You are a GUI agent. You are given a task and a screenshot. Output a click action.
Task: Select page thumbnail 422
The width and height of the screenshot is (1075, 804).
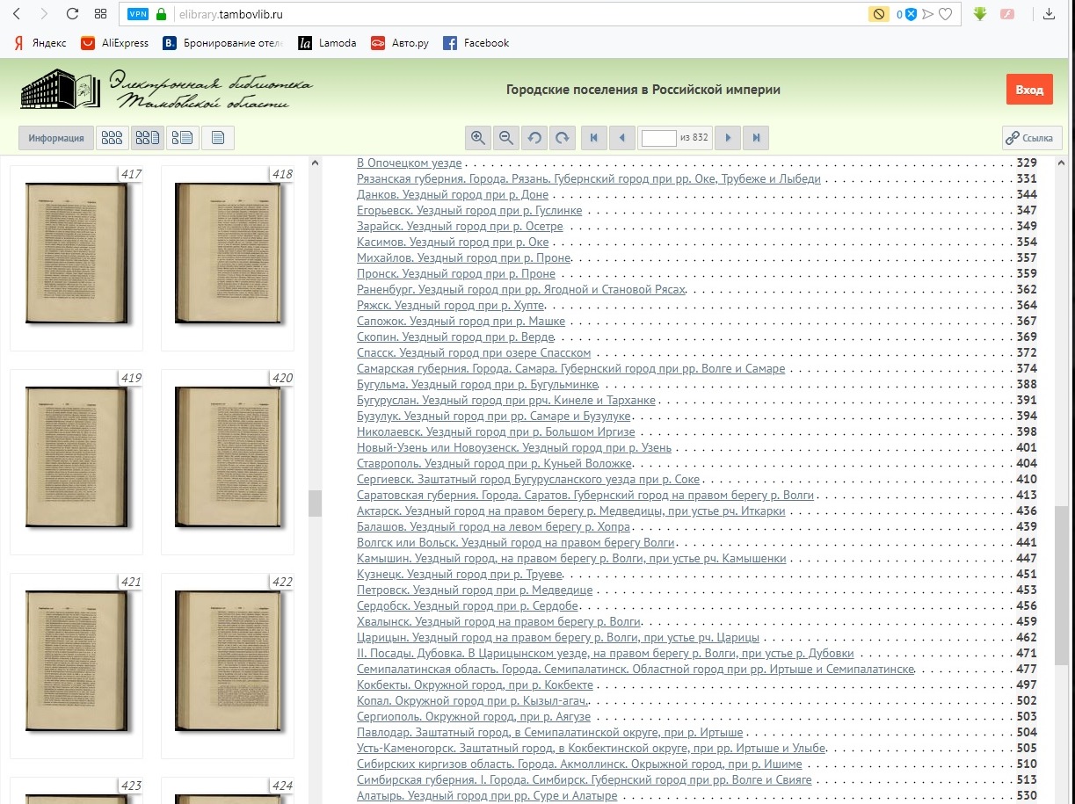(x=228, y=665)
